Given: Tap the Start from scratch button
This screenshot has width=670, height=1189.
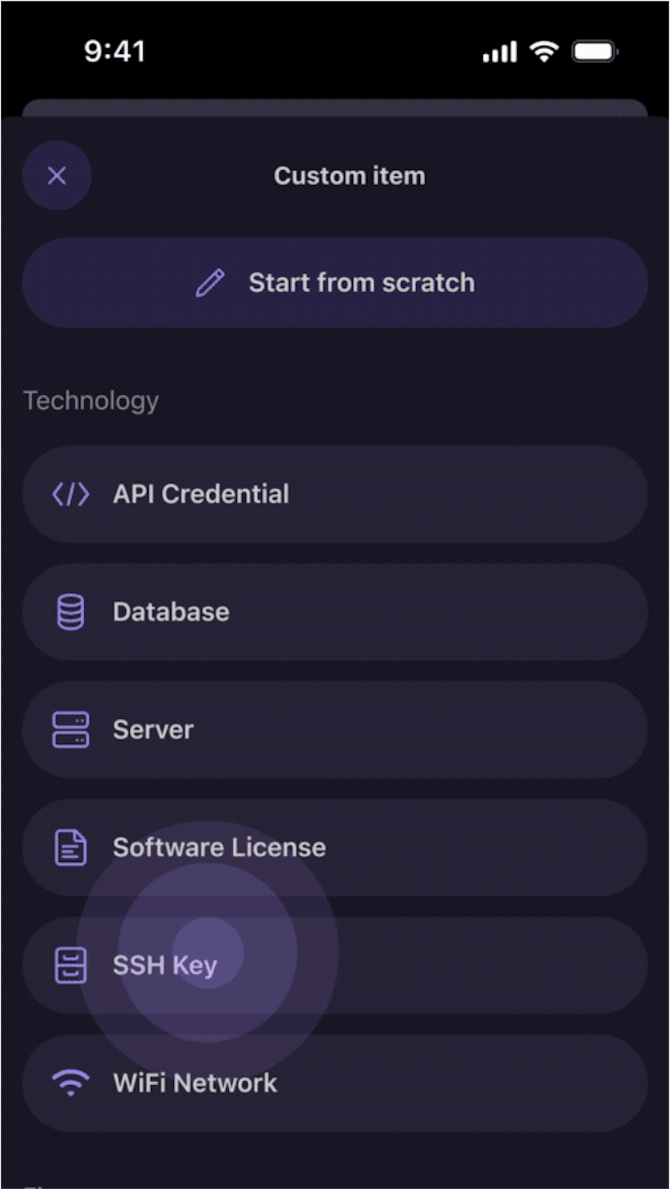Looking at the screenshot, I should click(x=335, y=283).
